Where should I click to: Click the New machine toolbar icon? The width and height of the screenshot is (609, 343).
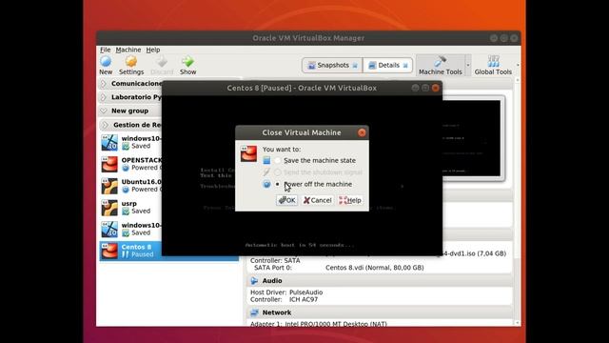[x=106, y=61]
